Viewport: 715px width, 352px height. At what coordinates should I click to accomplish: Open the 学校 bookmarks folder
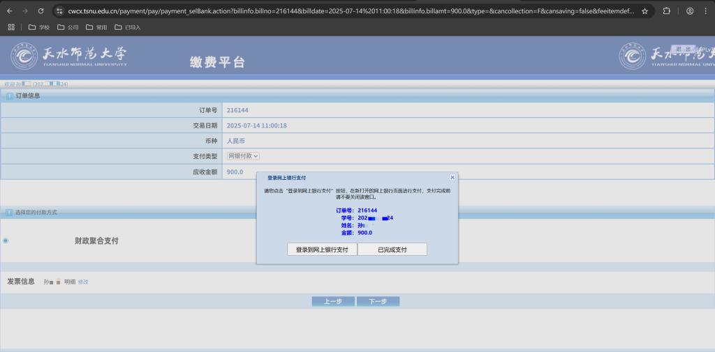tap(39, 27)
